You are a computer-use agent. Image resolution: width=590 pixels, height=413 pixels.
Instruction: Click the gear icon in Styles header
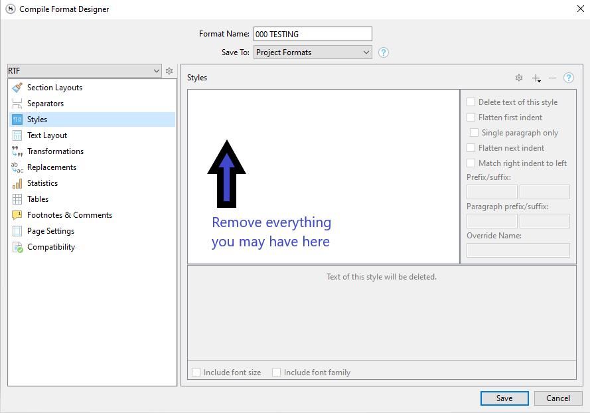pos(519,78)
